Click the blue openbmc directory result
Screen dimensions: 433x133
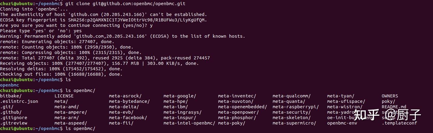coord(9,85)
